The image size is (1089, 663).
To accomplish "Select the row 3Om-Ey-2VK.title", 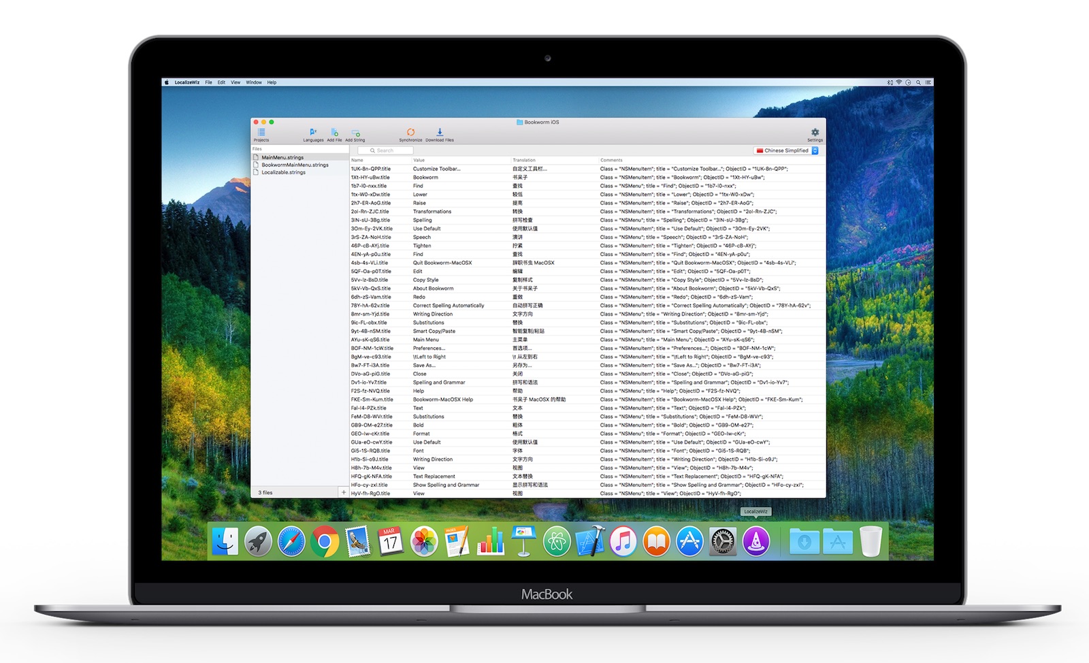I will tap(587, 229).
